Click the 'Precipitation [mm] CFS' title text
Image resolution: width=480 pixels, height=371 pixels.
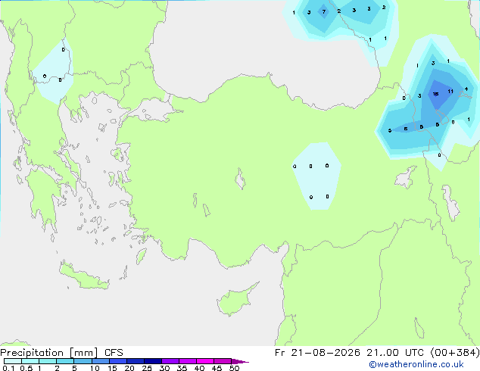(x=61, y=353)
